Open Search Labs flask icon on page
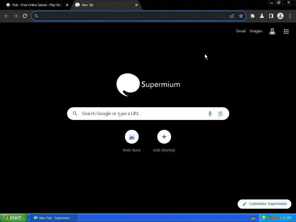Image resolution: width=296 pixels, height=222 pixels. coord(272,31)
